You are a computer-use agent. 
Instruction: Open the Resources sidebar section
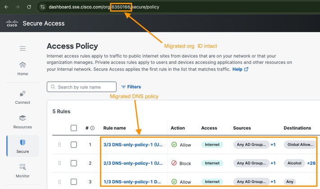click(x=23, y=122)
